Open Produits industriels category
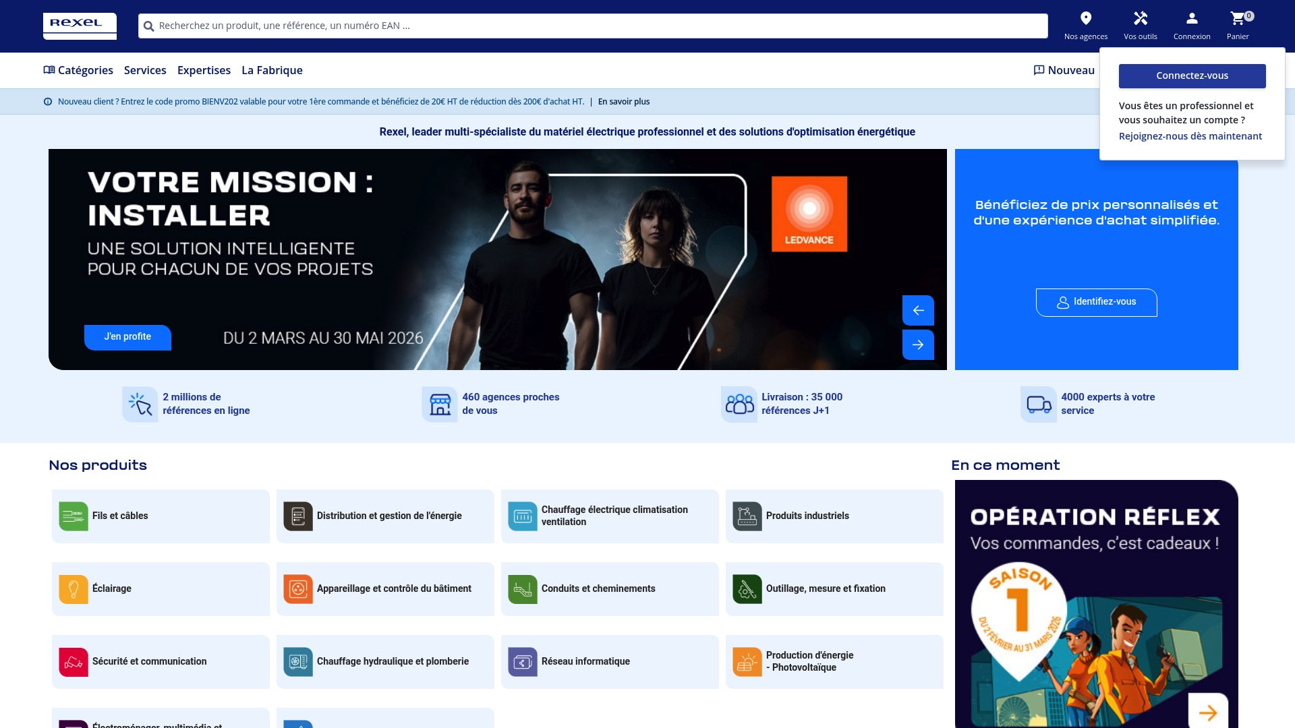The image size is (1295, 728). coord(834,516)
